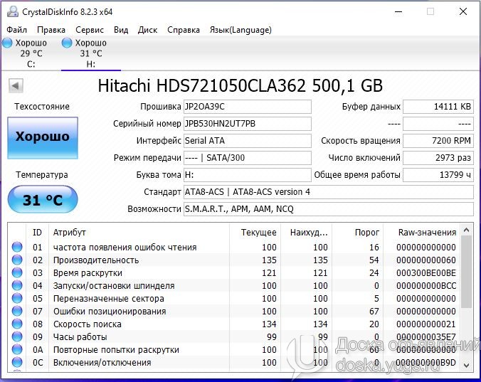Image resolution: width=481 pixels, height=382 pixels.
Task: Click the Порог column header
Action: click(x=357, y=233)
